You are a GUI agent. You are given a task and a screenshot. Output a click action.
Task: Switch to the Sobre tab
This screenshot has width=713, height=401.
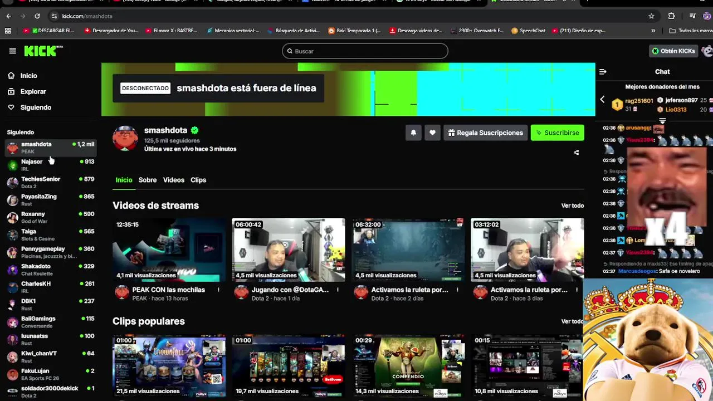point(148,180)
